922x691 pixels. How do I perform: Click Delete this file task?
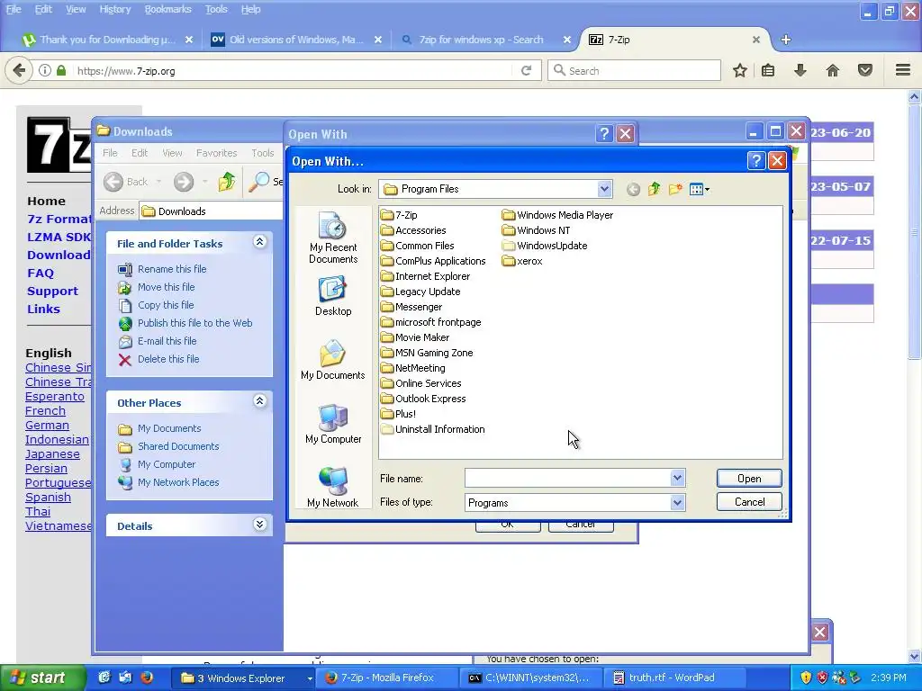(159, 359)
